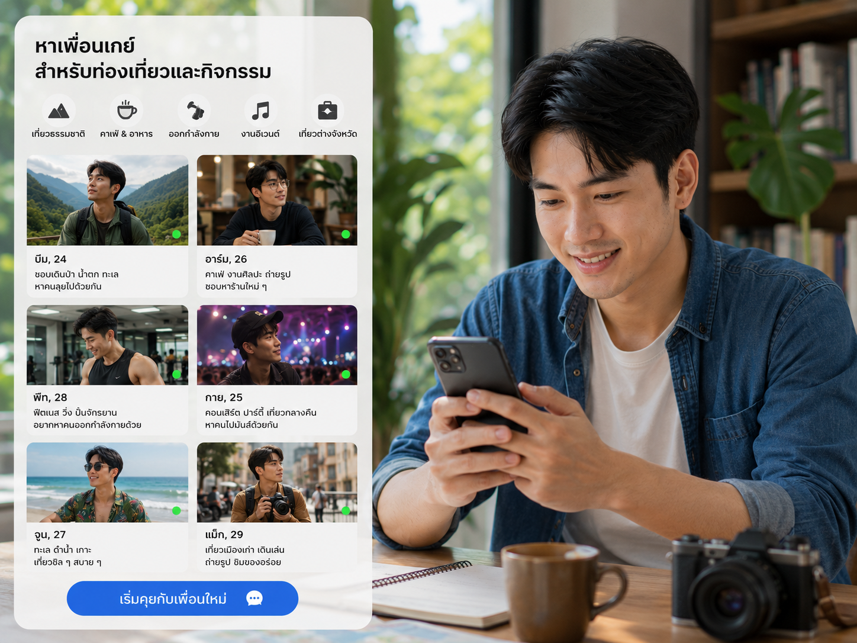Click green online dot on จูน's photo
The height and width of the screenshot is (643, 857).
pos(176,510)
